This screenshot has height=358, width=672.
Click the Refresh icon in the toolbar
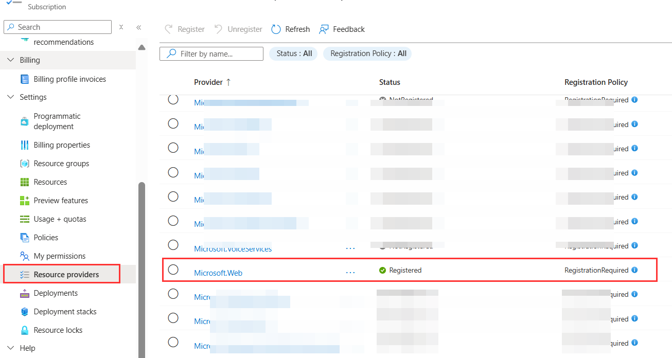276,29
